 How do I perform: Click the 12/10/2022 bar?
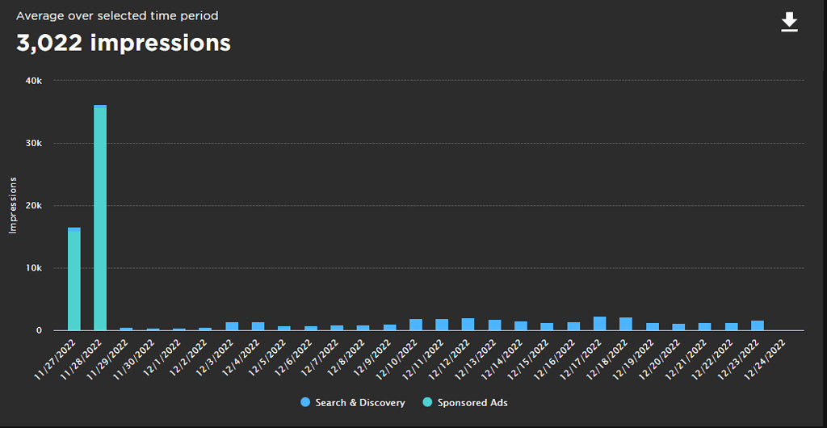point(415,324)
